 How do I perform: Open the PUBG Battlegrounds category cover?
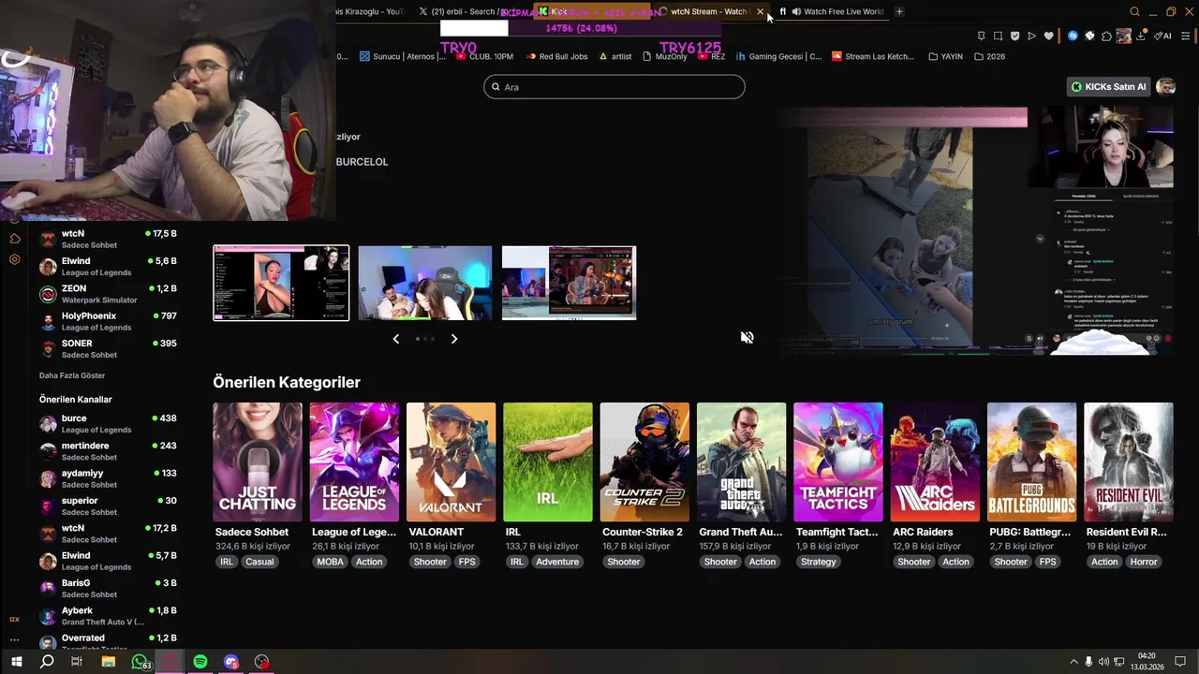1031,462
